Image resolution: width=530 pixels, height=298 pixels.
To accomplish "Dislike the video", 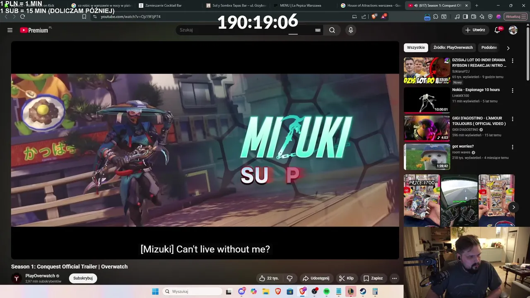I will (290, 278).
